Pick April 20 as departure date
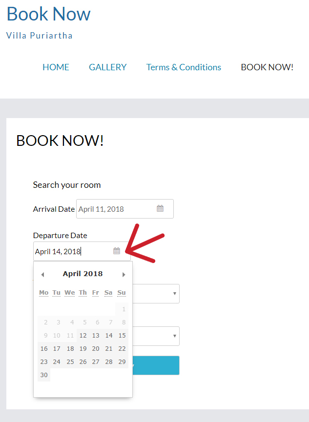 96,349
